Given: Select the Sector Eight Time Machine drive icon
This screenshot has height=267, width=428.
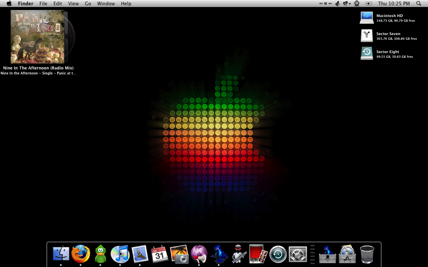Looking at the screenshot, I should (367, 53).
